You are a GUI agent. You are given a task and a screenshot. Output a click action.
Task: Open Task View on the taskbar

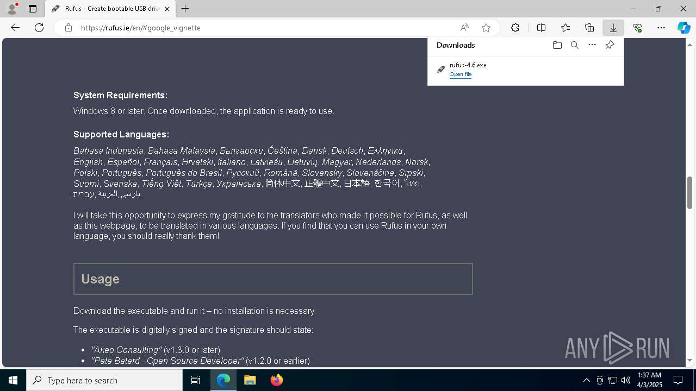pyautogui.click(x=196, y=380)
